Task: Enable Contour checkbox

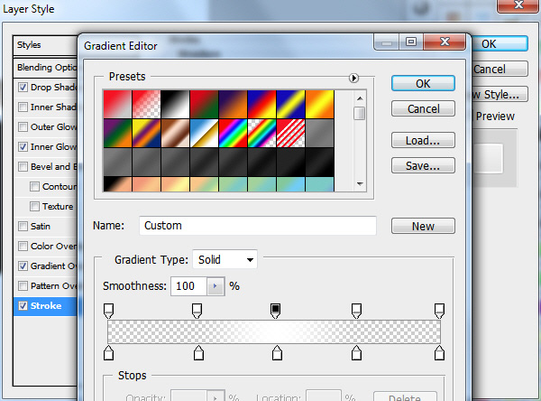Action: pyautogui.click(x=34, y=187)
